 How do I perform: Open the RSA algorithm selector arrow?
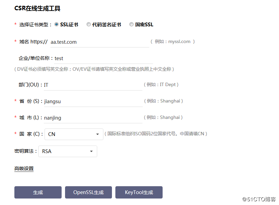pyautogui.click(x=91, y=151)
